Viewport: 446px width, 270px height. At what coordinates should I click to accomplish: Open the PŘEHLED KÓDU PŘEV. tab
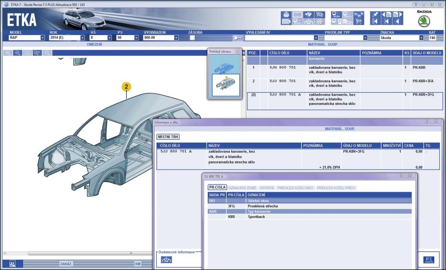[336, 188]
